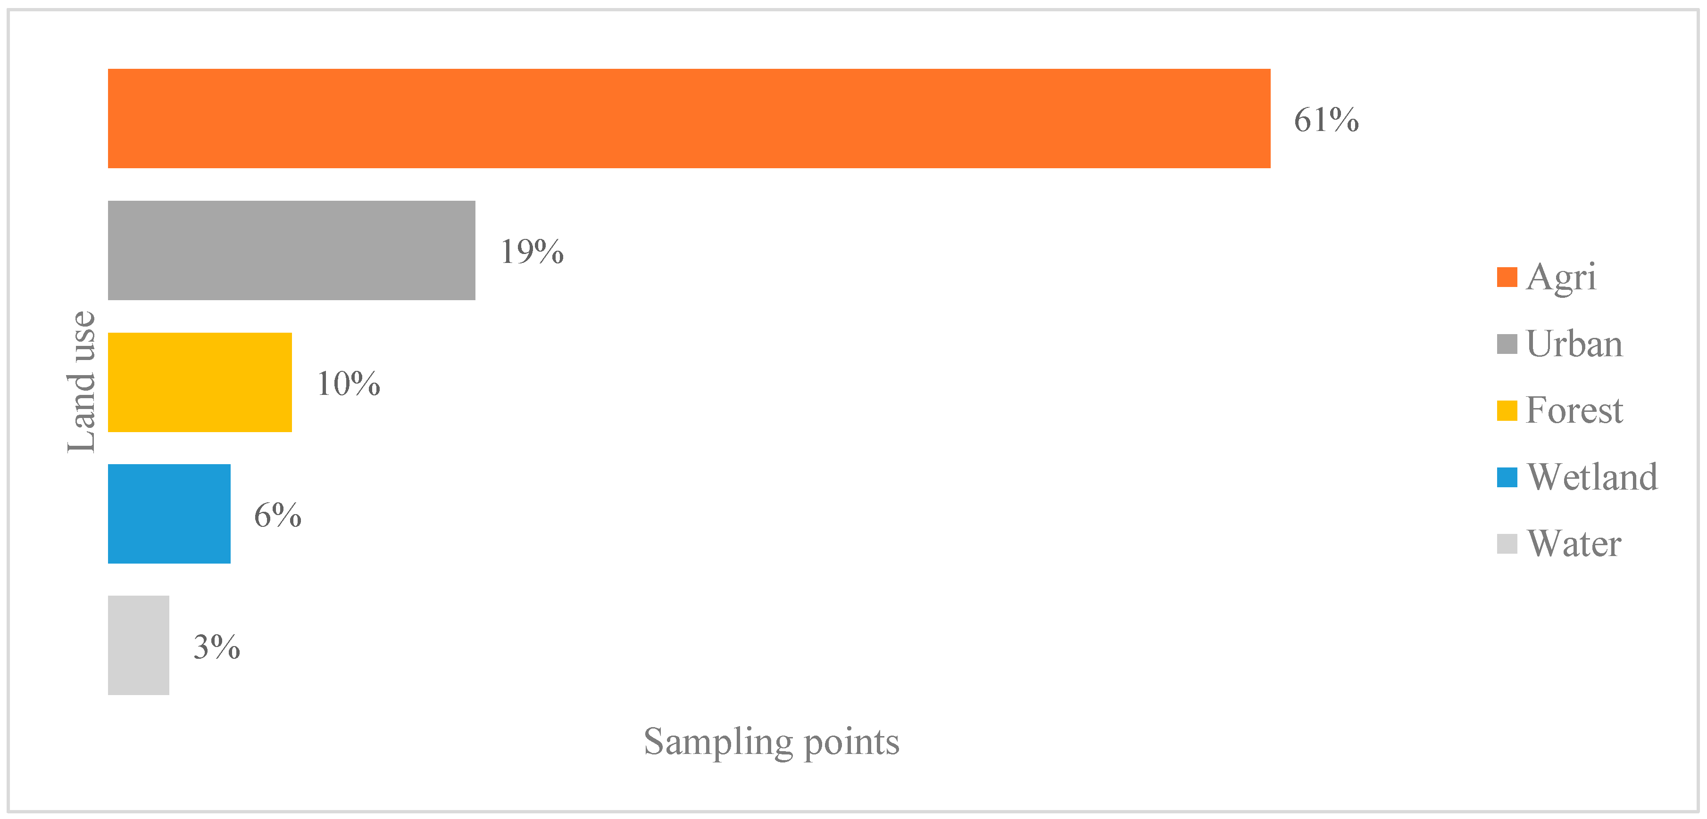1707x819 pixels.
Task: Click the 61% data label
Action: (1326, 120)
